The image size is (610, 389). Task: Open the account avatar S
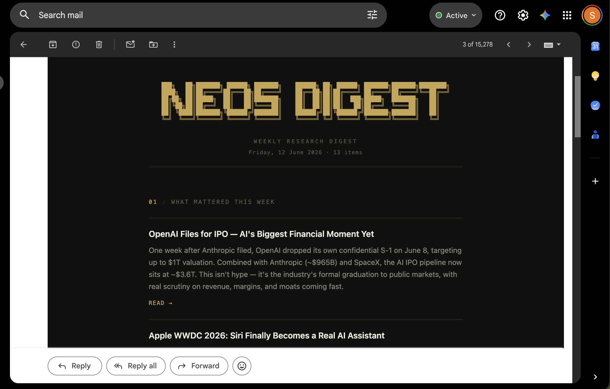tap(592, 15)
